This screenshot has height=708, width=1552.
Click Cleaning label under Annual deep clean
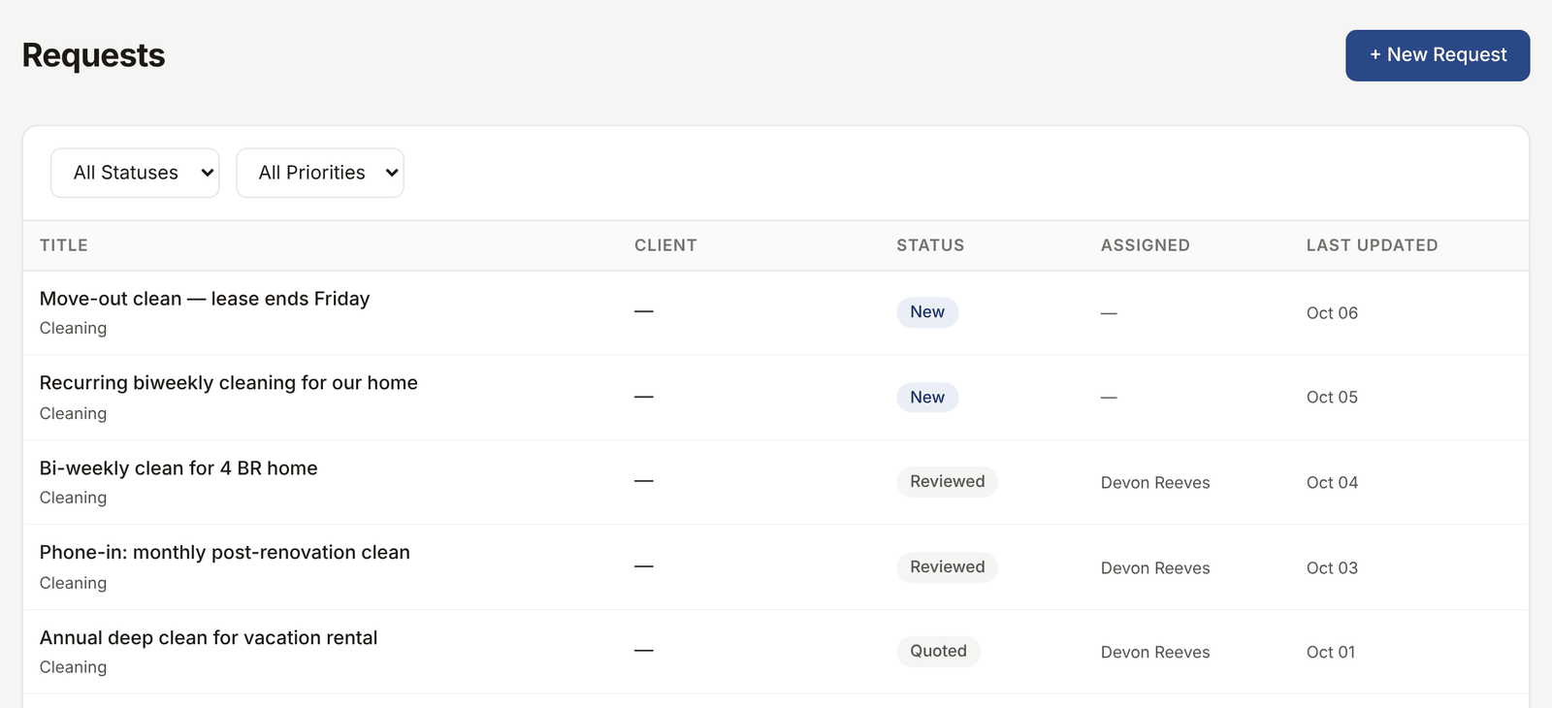point(74,667)
